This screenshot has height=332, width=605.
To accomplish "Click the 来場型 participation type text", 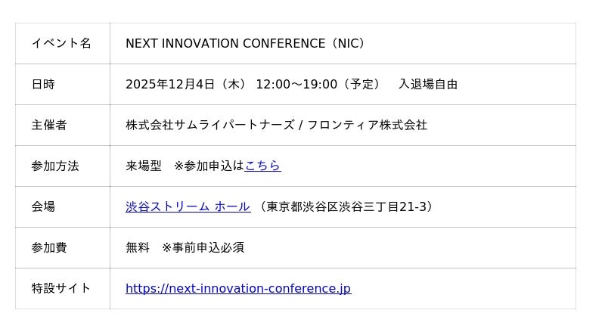I will pos(144,166).
